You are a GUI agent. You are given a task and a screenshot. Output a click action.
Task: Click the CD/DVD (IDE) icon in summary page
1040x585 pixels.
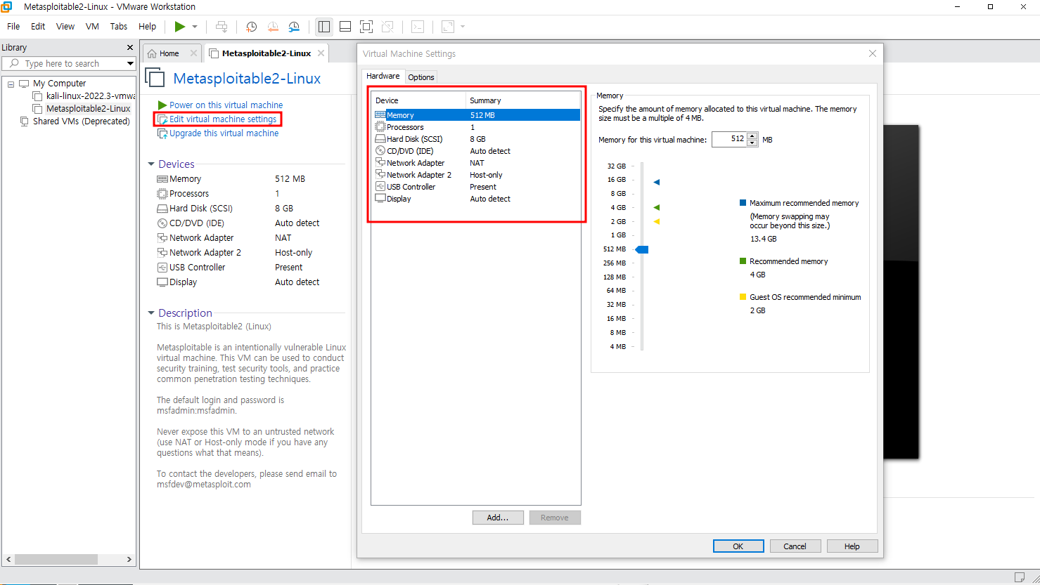(x=162, y=223)
